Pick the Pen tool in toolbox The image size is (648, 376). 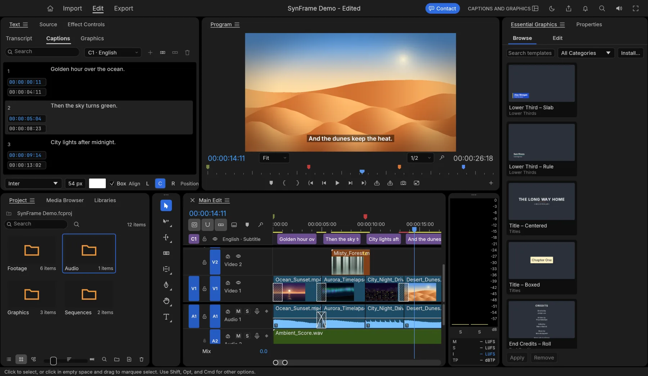166,285
